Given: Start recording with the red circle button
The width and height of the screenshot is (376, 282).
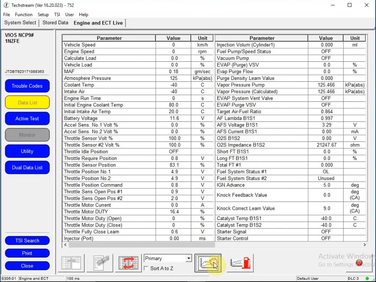Looking at the screenshot, I should [x=359, y=263].
